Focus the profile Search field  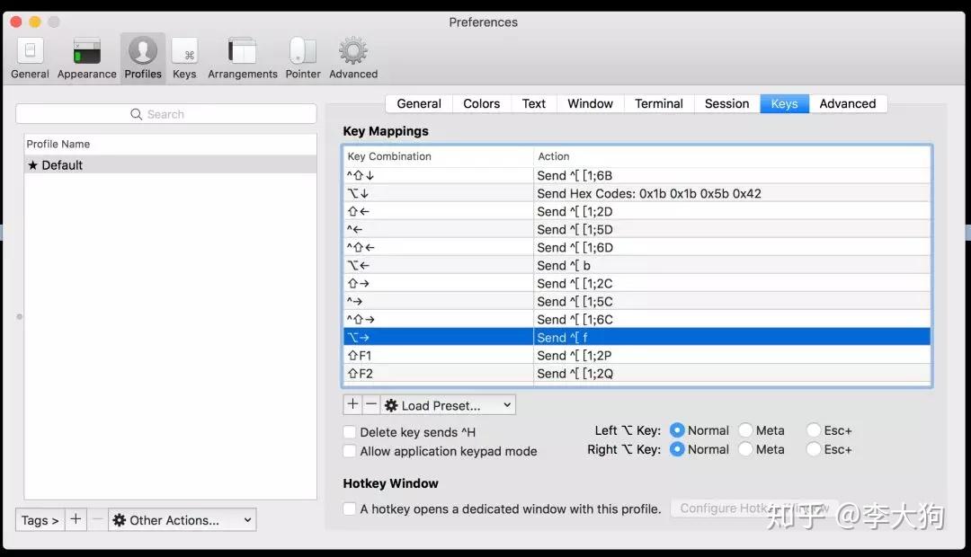tap(166, 114)
